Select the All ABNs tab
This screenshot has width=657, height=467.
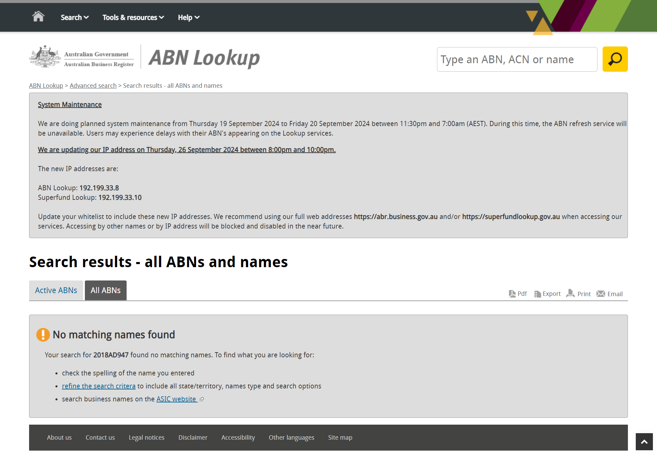coord(106,290)
